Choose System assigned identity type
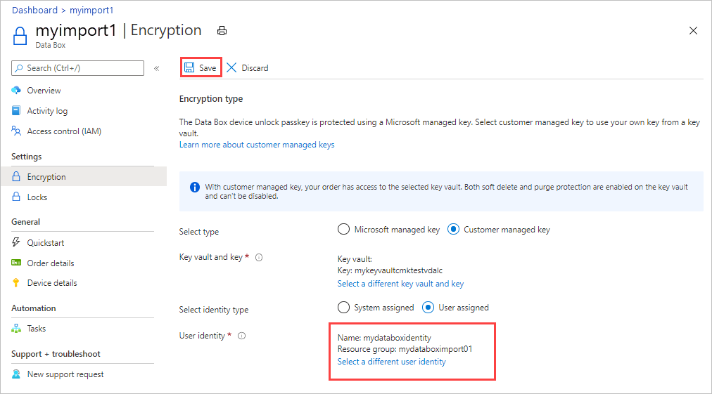Image resolution: width=712 pixels, height=394 pixels. [x=344, y=308]
